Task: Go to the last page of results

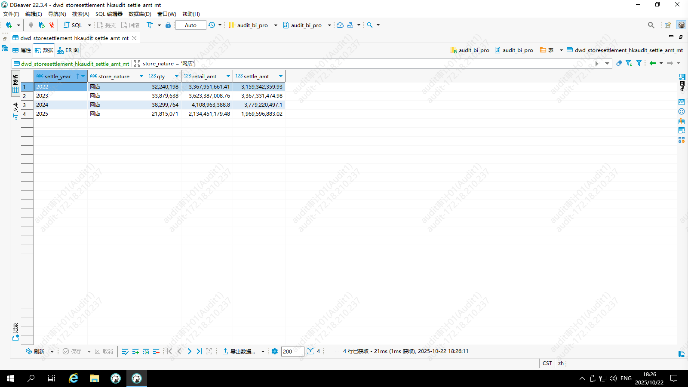Action: click(x=199, y=351)
